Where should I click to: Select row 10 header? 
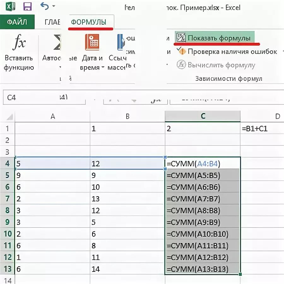coord(7,234)
